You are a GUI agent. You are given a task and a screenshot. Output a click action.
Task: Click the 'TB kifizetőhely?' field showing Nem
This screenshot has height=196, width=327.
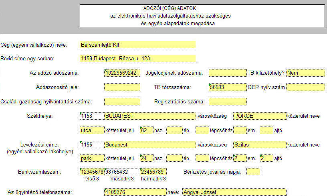click(x=305, y=73)
